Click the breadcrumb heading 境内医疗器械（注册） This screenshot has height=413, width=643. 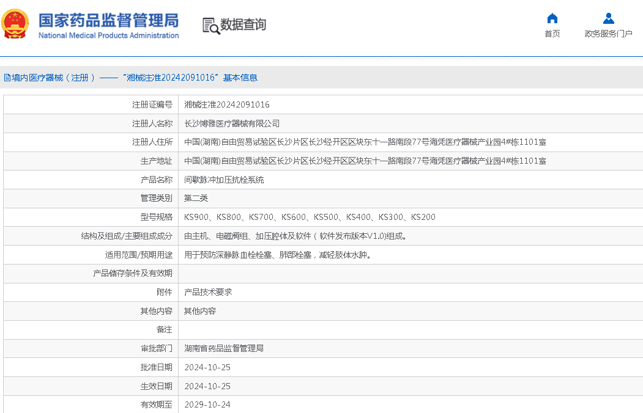pos(50,78)
